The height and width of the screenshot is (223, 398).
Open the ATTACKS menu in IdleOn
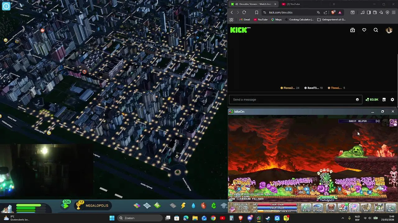click(318, 208)
